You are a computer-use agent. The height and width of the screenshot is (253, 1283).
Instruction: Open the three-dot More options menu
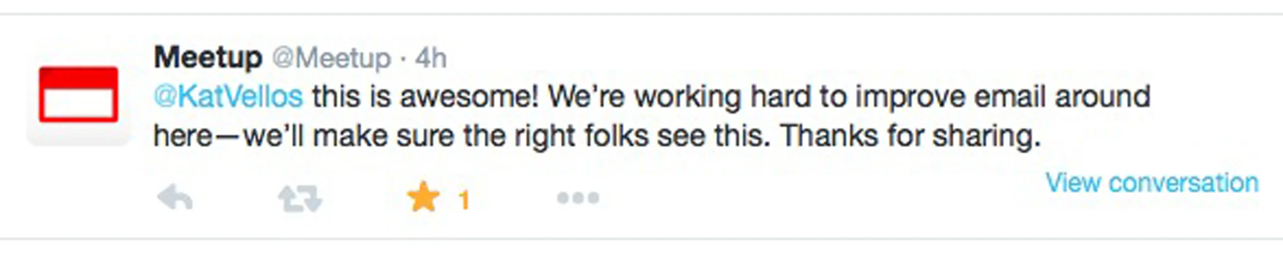coord(578,198)
